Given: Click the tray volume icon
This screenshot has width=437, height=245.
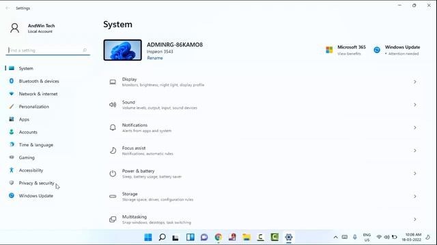Looking at the screenshot, I should (386, 238).
